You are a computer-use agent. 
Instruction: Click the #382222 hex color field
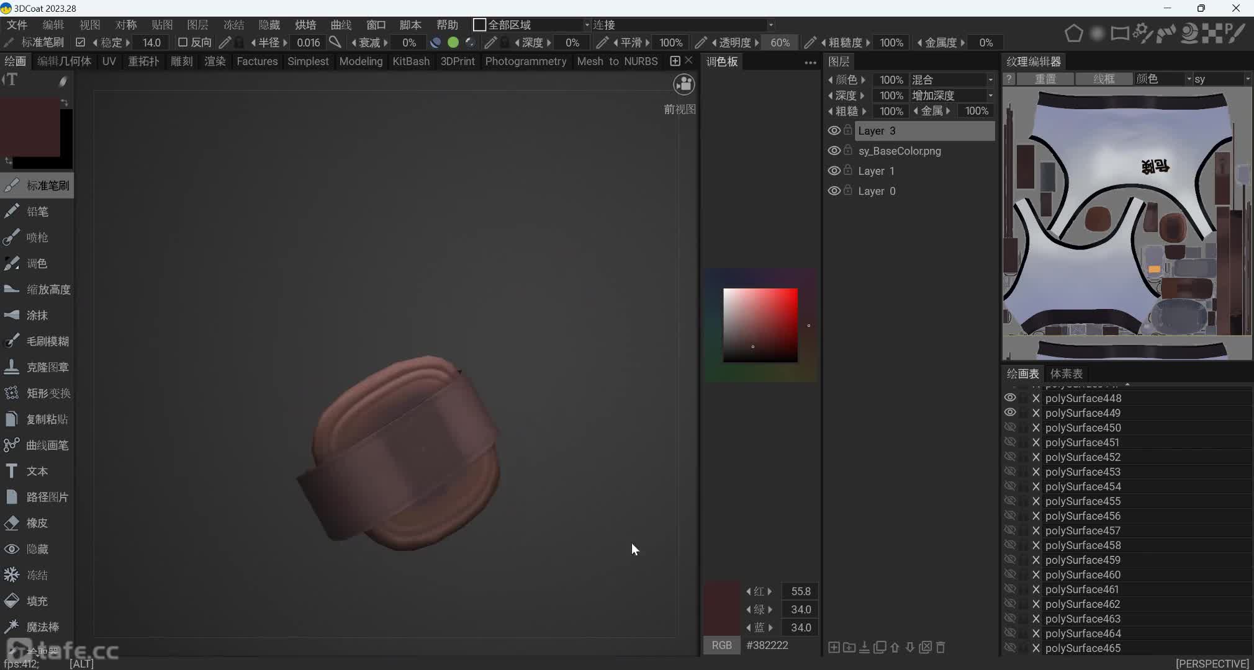click(x=767, y=645)
